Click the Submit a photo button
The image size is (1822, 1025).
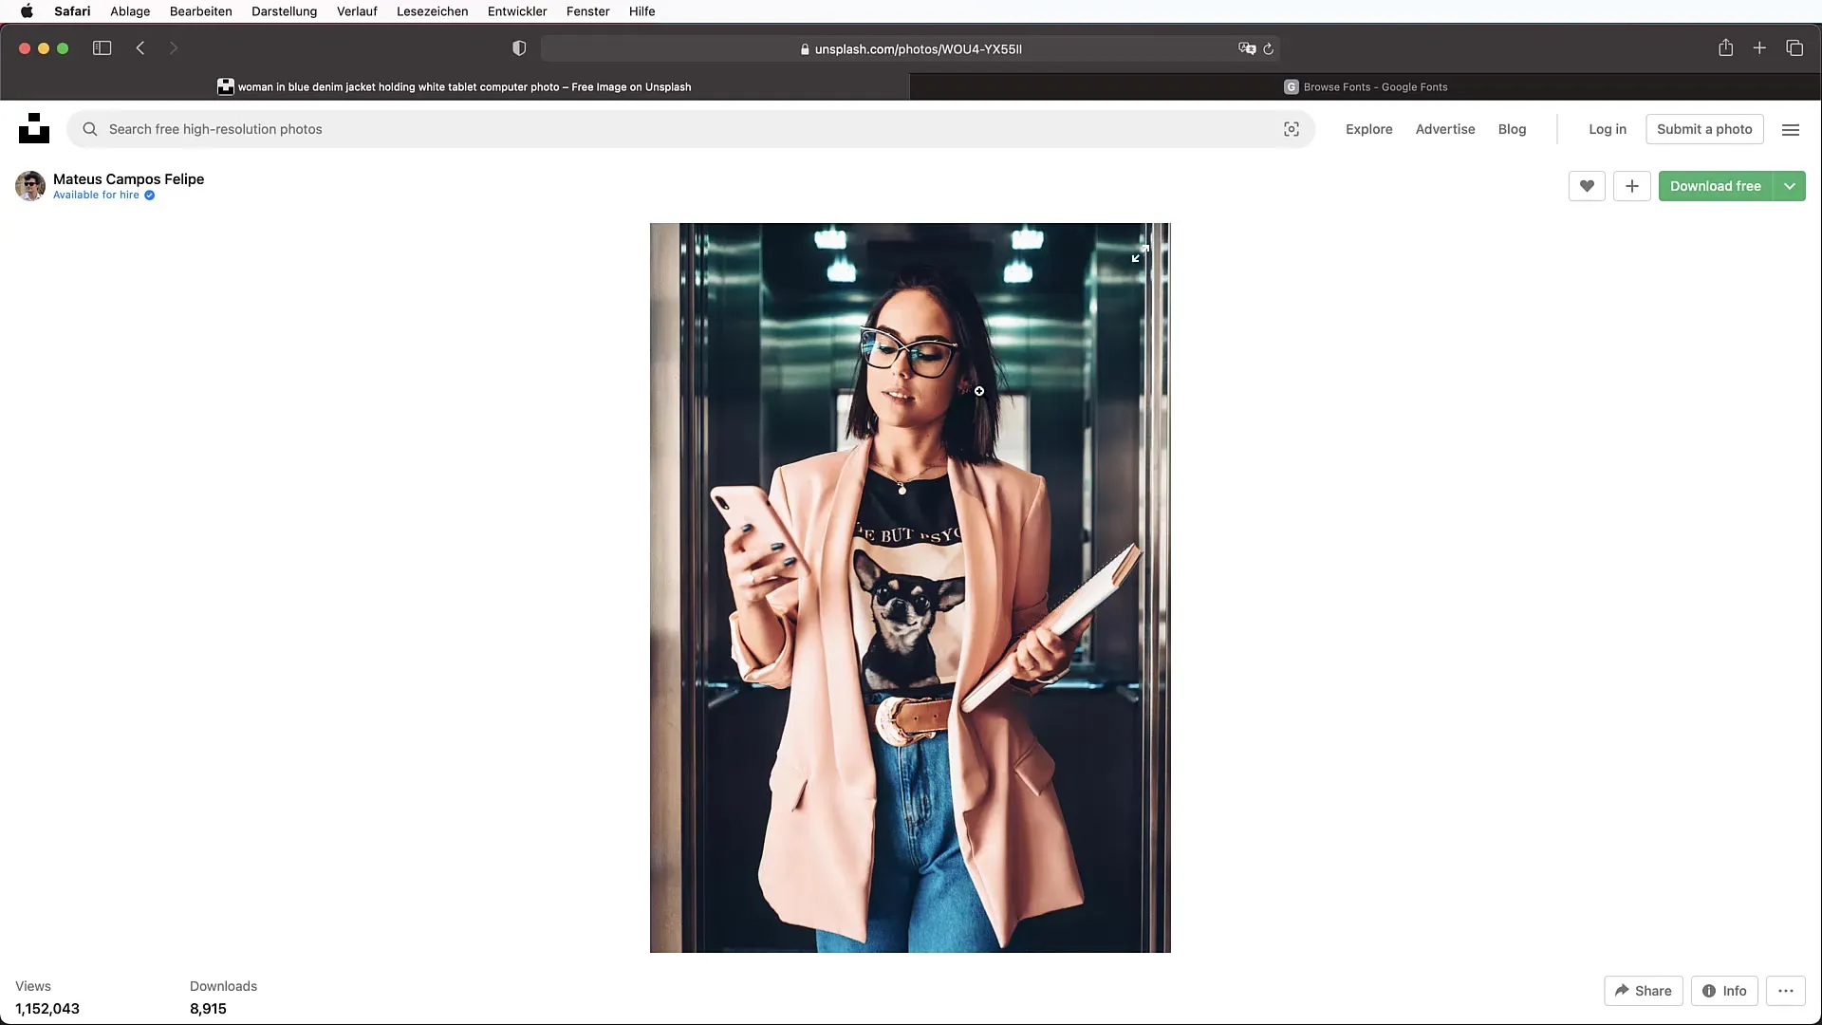(1704, 129)
